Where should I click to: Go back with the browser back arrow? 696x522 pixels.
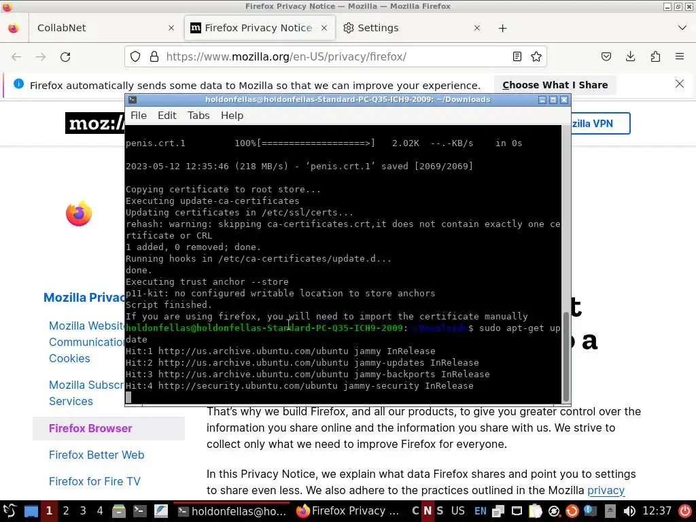pyautogui.click(x=16, y=57)
